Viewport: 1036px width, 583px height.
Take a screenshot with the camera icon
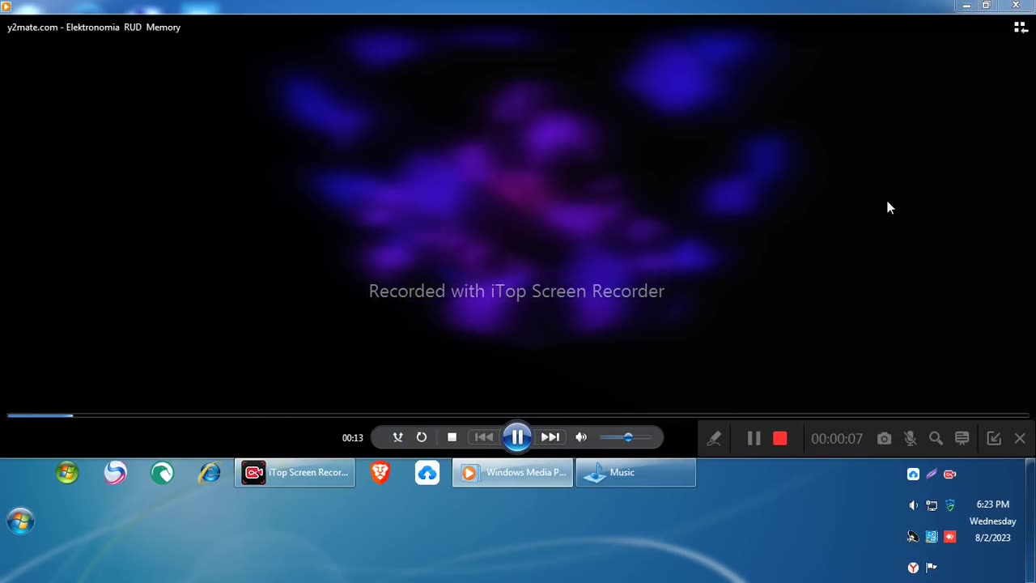(x=884, y=438)
